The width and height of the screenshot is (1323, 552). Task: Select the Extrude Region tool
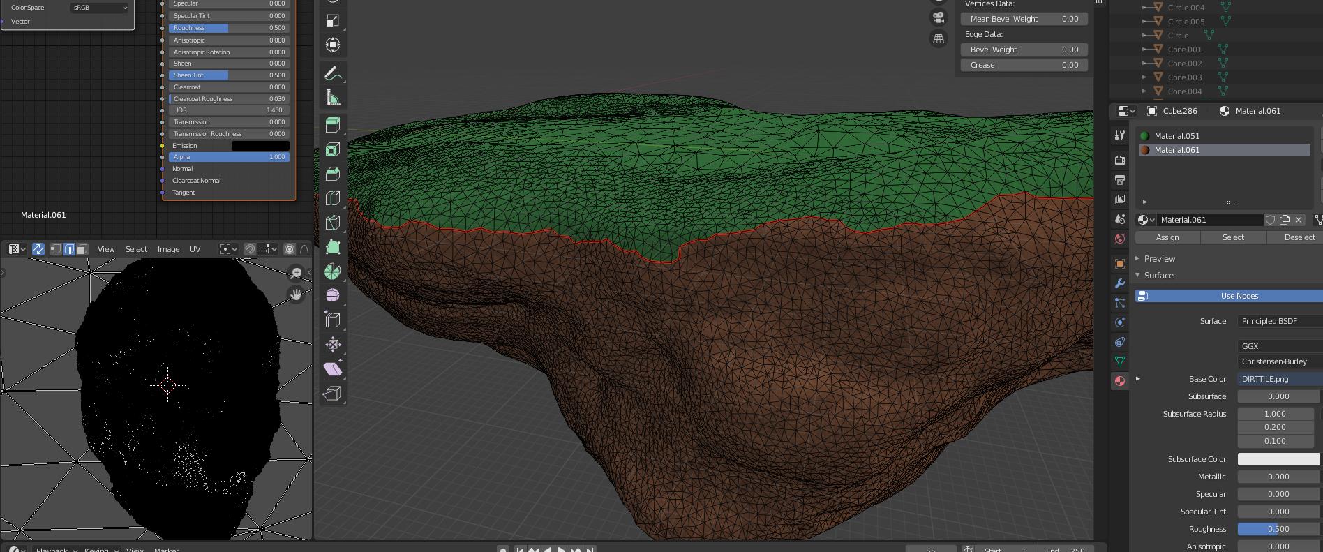333,125
